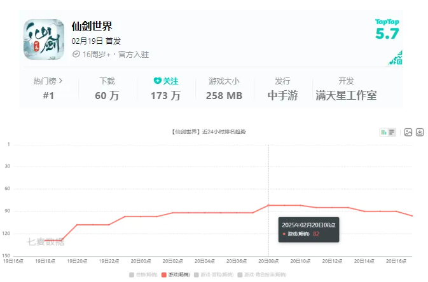Download the ranking chart data
The image size is (428, 282).
[420, 132]
